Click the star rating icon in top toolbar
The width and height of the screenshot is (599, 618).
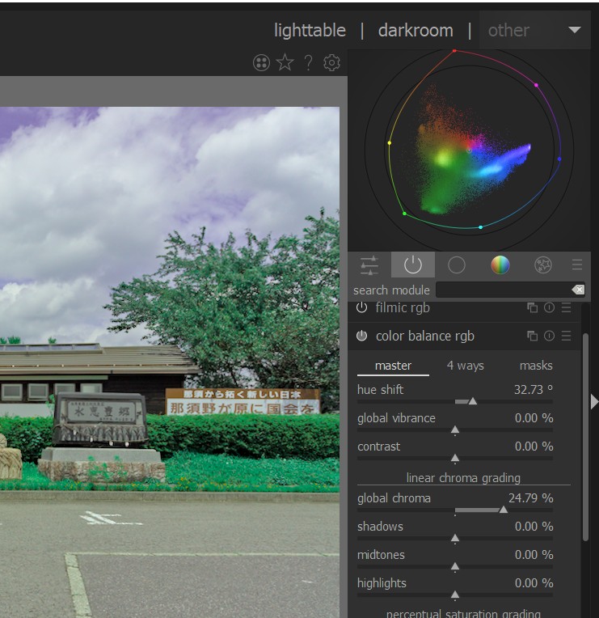click(285, 62)
